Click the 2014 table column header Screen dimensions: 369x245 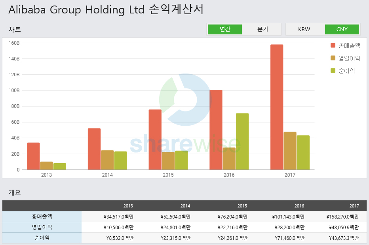click(x=185, y=206)
